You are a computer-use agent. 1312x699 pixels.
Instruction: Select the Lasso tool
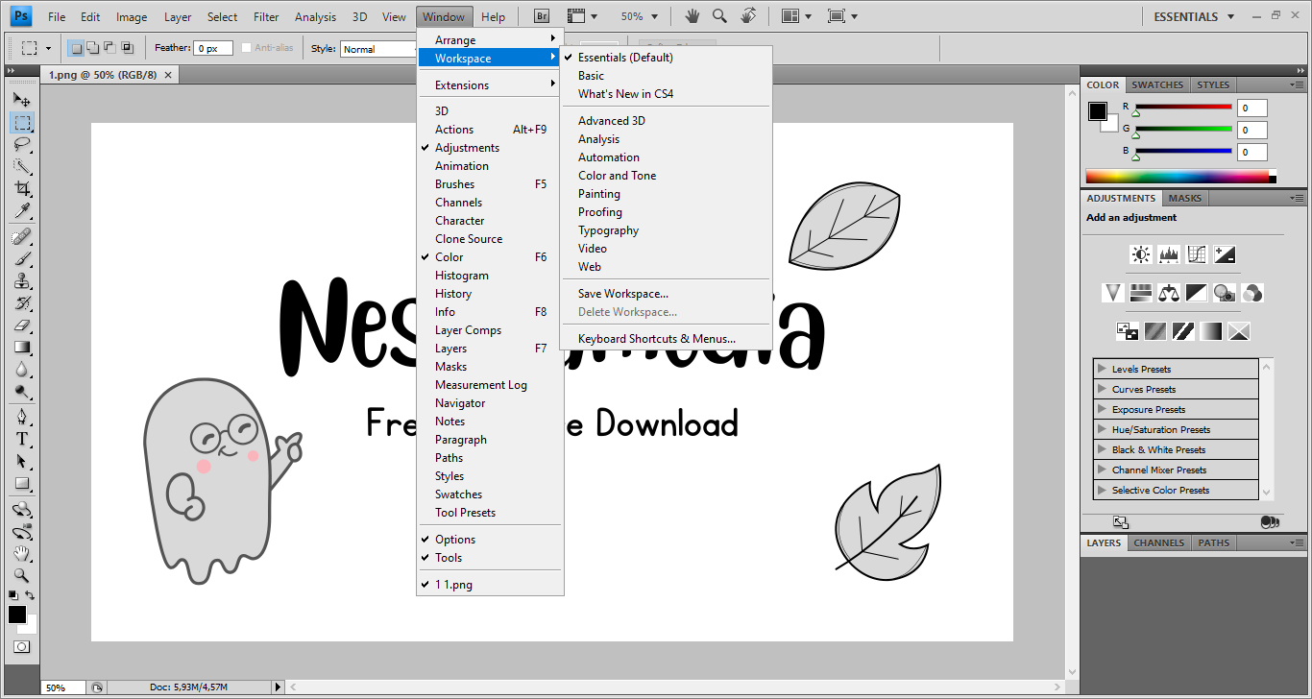click(21, 144)
